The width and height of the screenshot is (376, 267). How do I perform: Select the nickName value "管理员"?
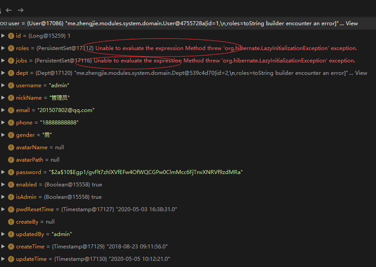(x=59, y=97)
